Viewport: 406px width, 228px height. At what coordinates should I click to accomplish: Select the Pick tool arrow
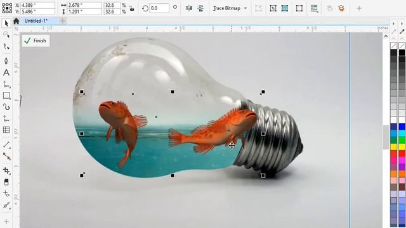[x=6, y=23]
